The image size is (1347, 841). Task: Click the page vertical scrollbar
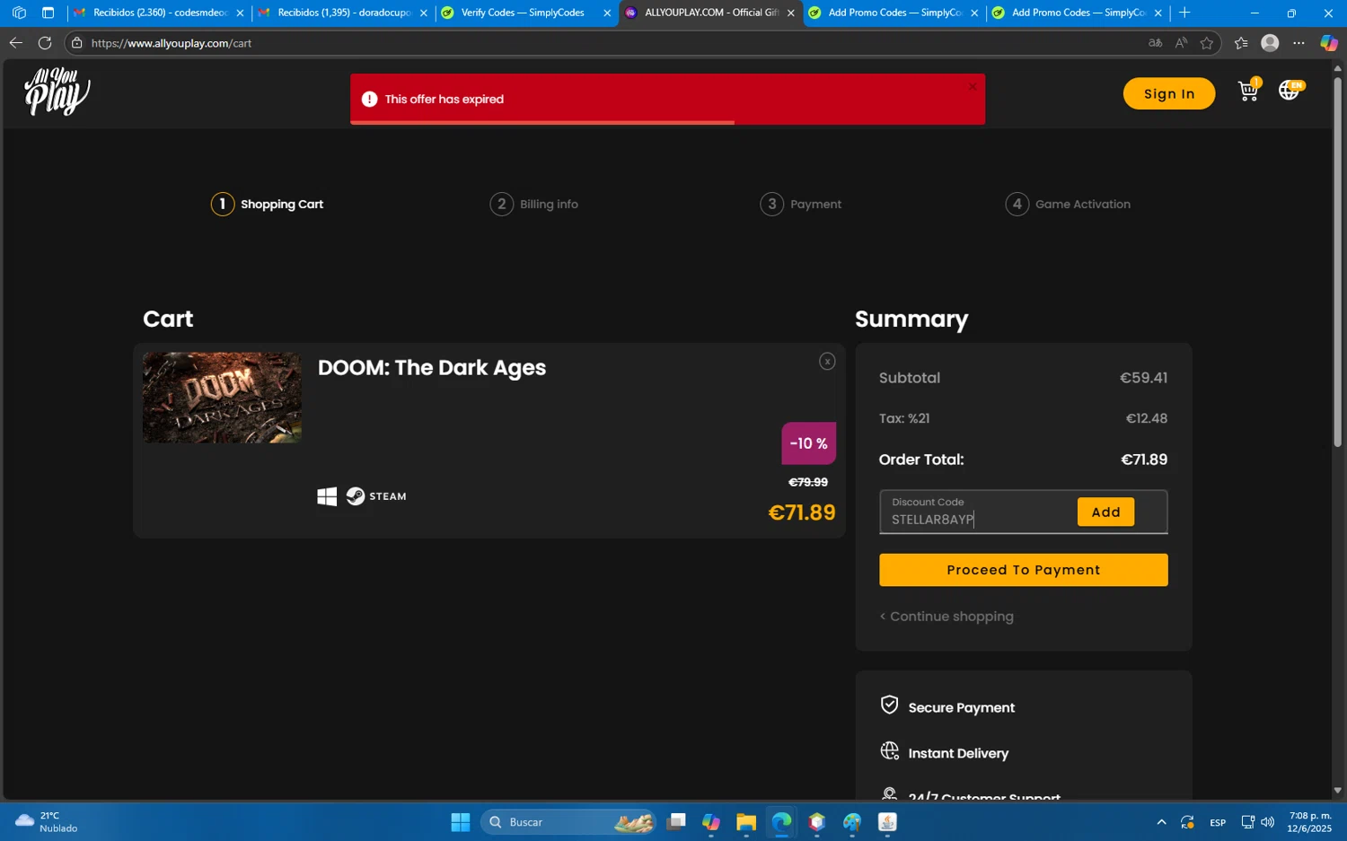pos(1337,260)
